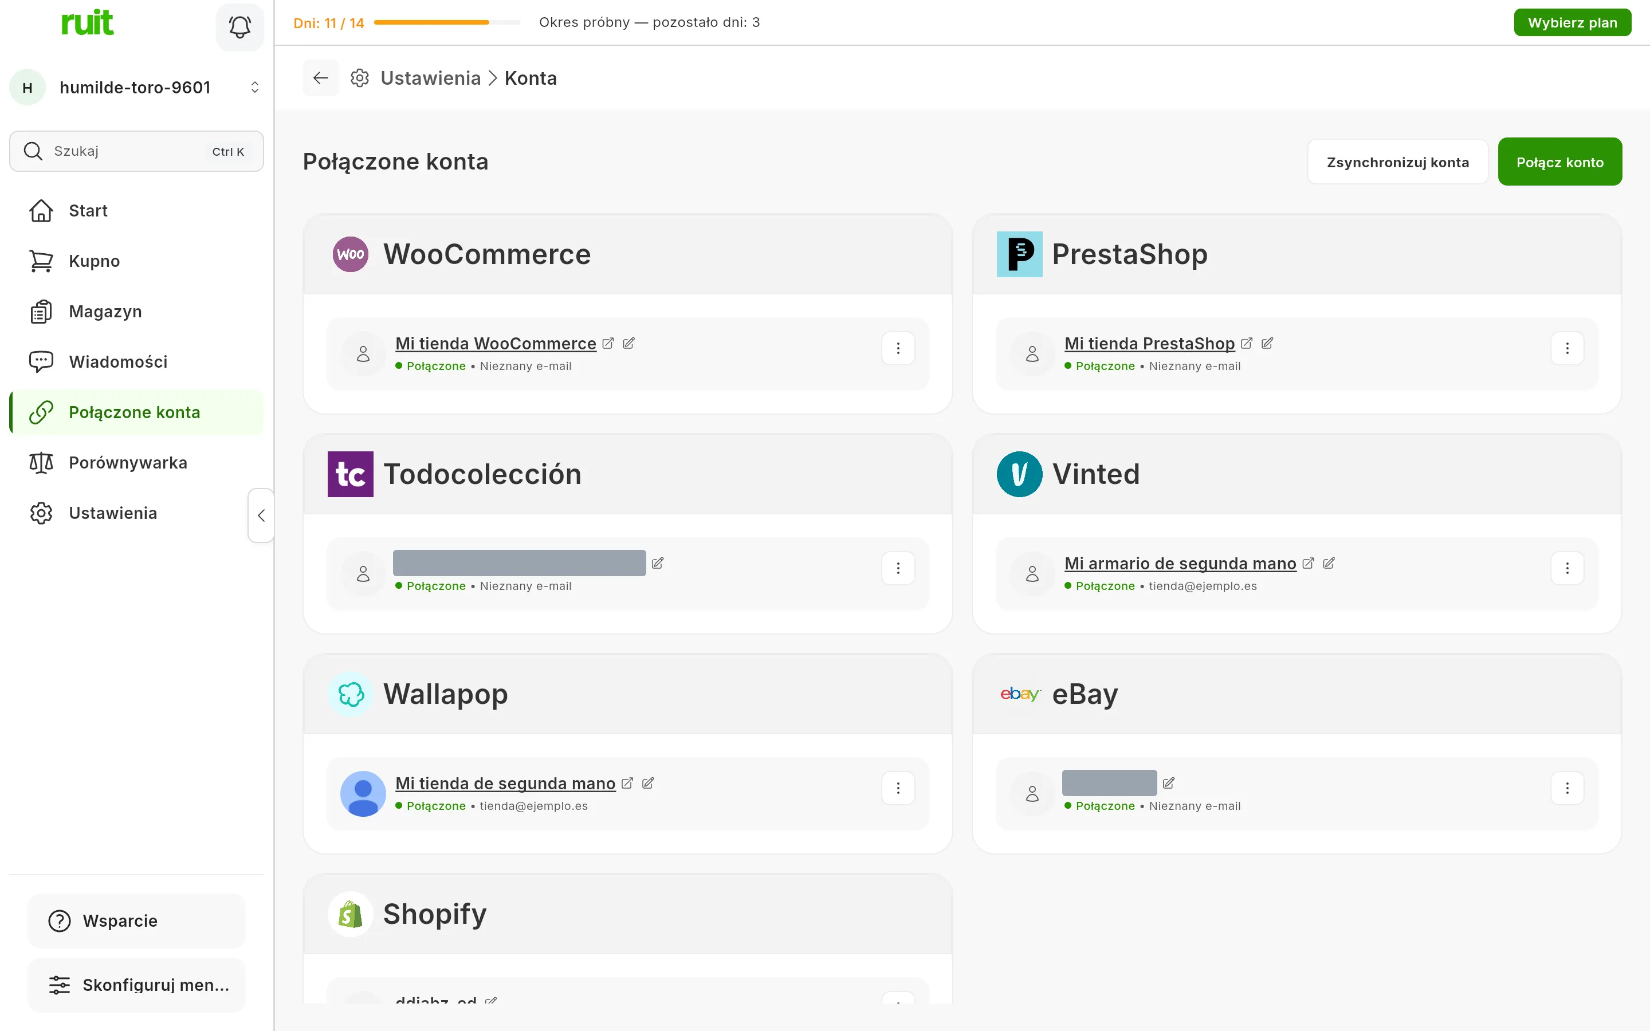Open external link for Mi tienda de segunda mano
This screenshot has height=1031, width=1650.
tap(627, 783)
